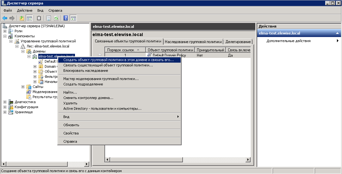Expand the Роли tree node
Viewport: 342px width, 174px height.
pyautogui.click(x=5, y=31)
